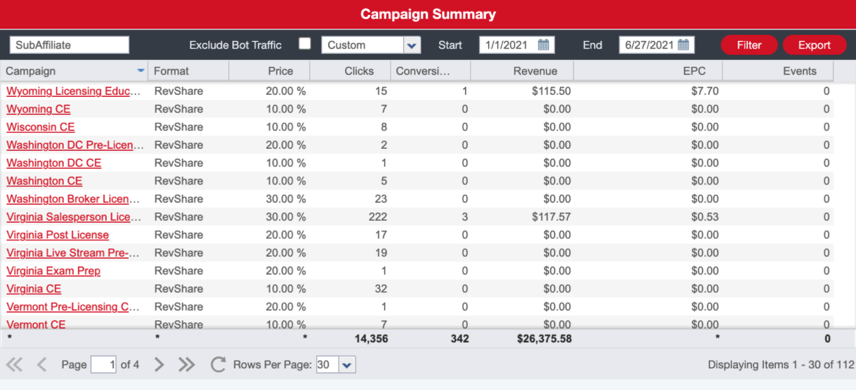Go to the previous page
This screenshot has width=856, height=390.
point(42,365)
